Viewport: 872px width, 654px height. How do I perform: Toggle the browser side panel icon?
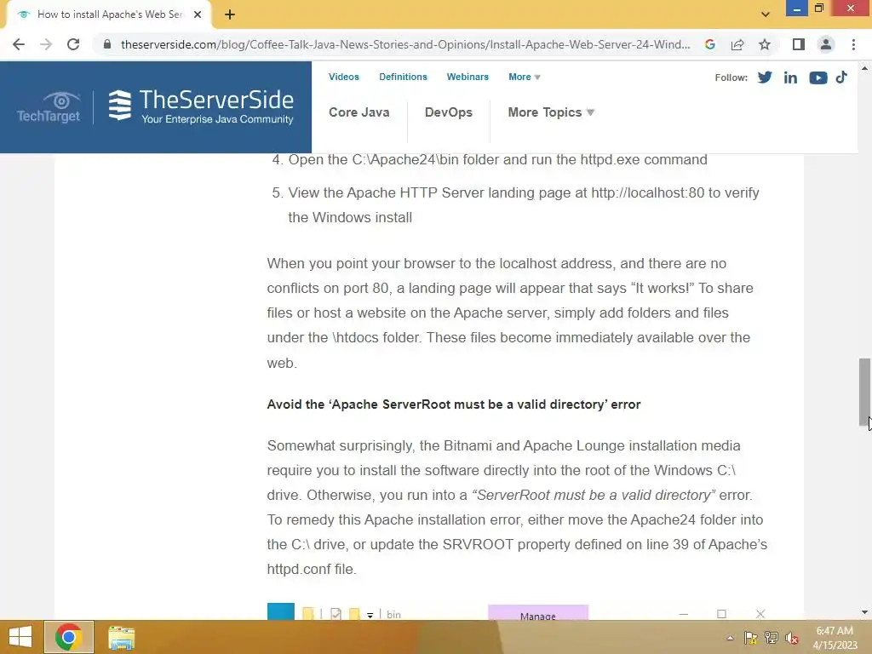[799, 44]
